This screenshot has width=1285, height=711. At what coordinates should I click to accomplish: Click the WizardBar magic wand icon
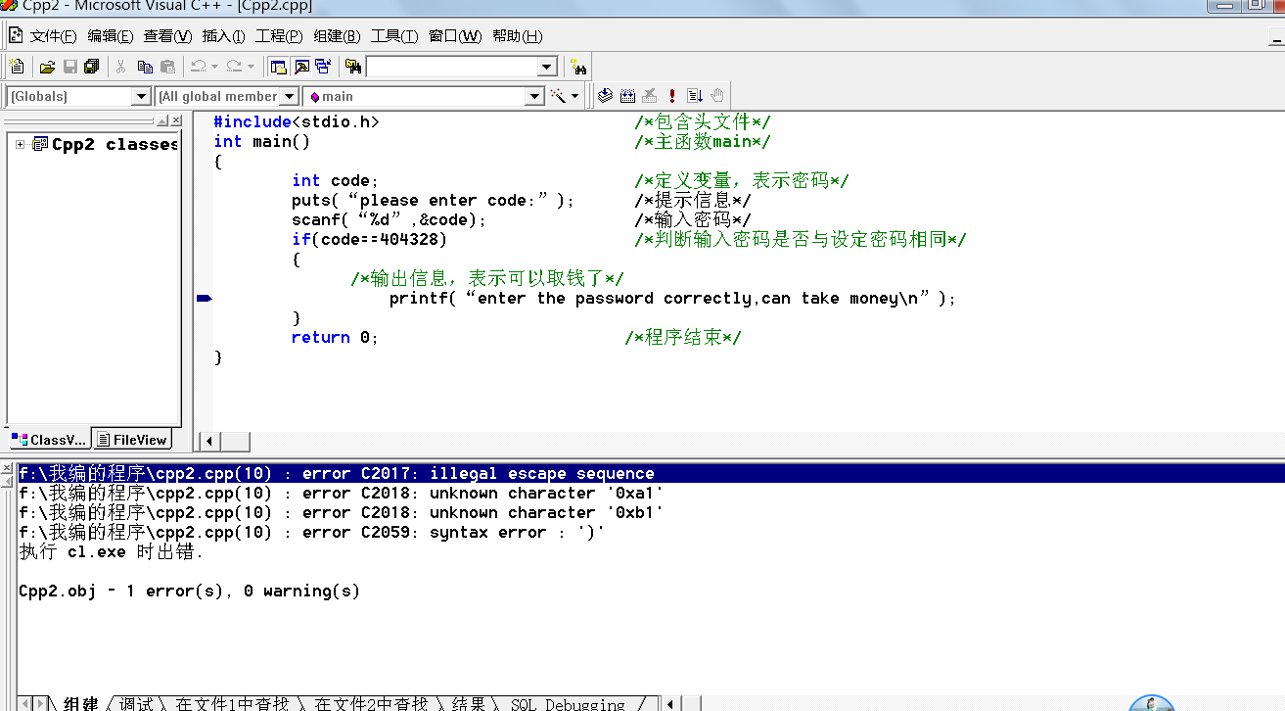click(x=558, y=96)
